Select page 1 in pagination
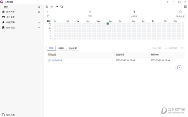Image resolution: width=188 pixels, height=117 pixels. [179, 68]
